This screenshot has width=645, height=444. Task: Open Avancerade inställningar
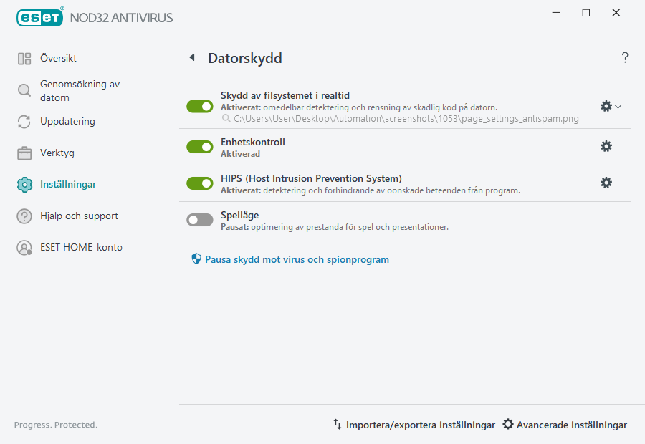(571, 424)
